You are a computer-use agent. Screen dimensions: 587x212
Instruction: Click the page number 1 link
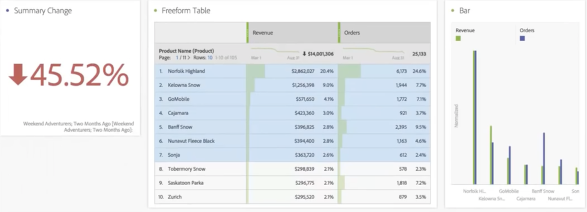point(178,57)
